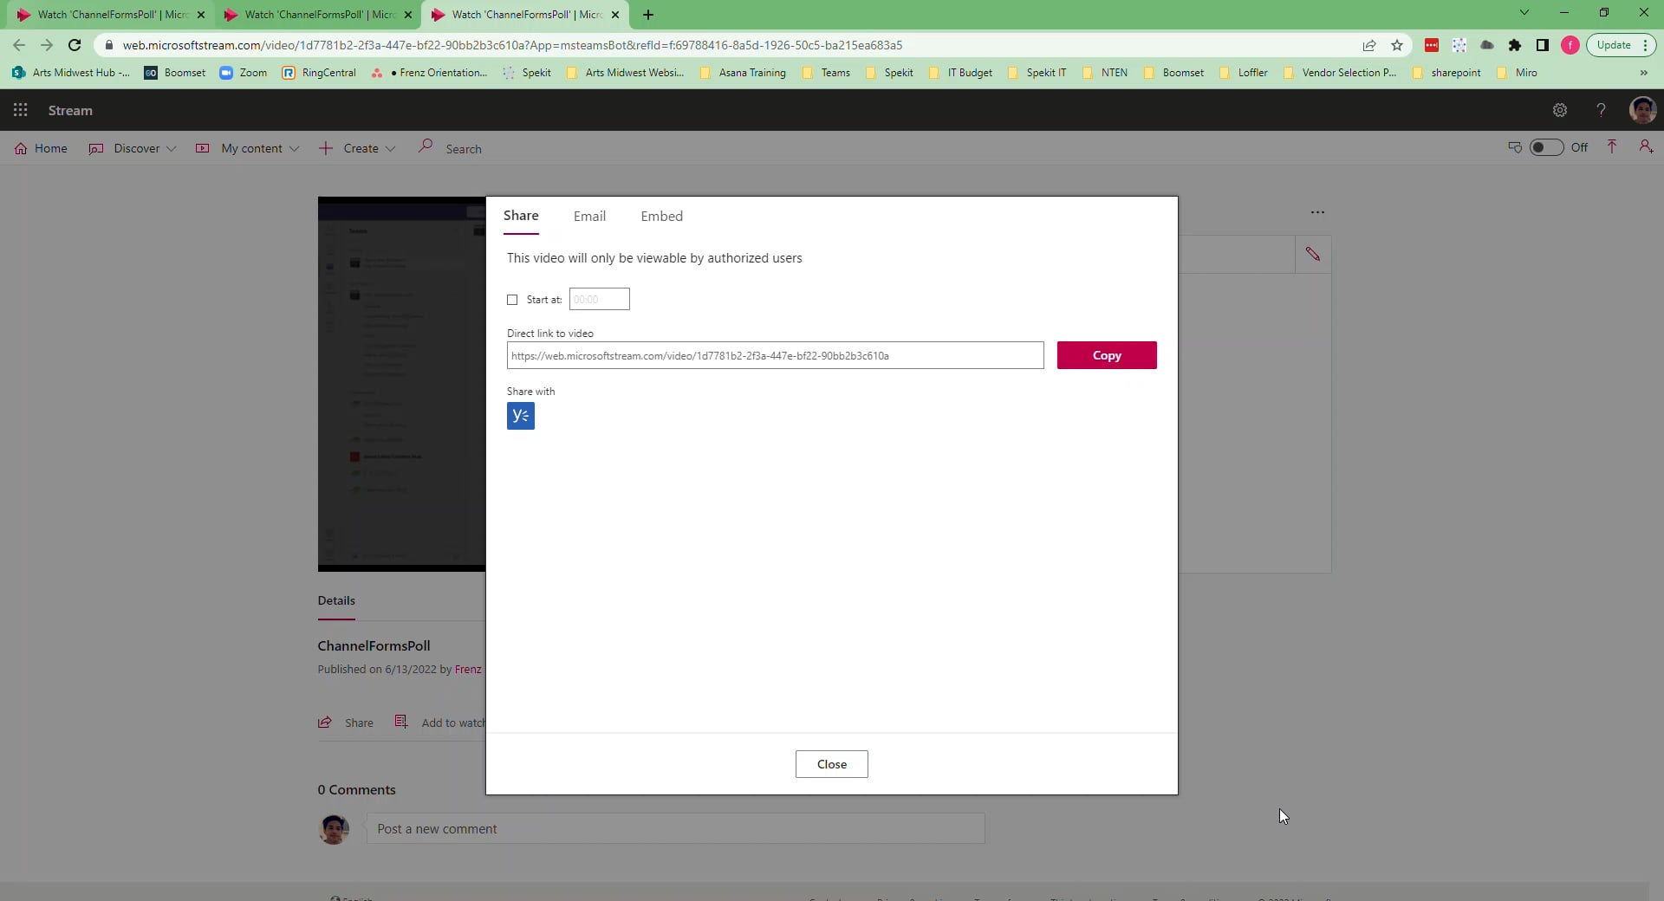Click the profile avatar in Stream header
The width and height of the screenshot is (1664, 901).
(x=1642, y=110)
